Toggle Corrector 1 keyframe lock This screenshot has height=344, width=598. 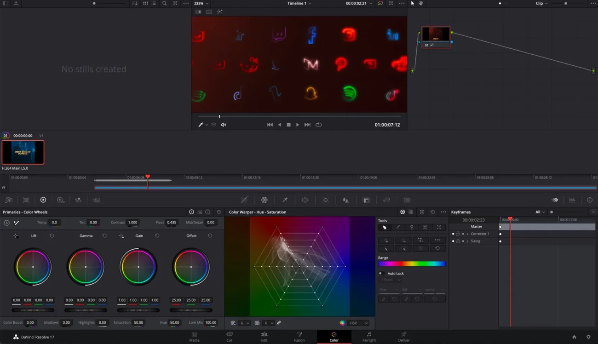tap(458, 234)
